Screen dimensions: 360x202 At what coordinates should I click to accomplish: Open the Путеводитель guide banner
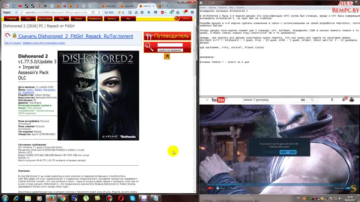coord(167,36)
